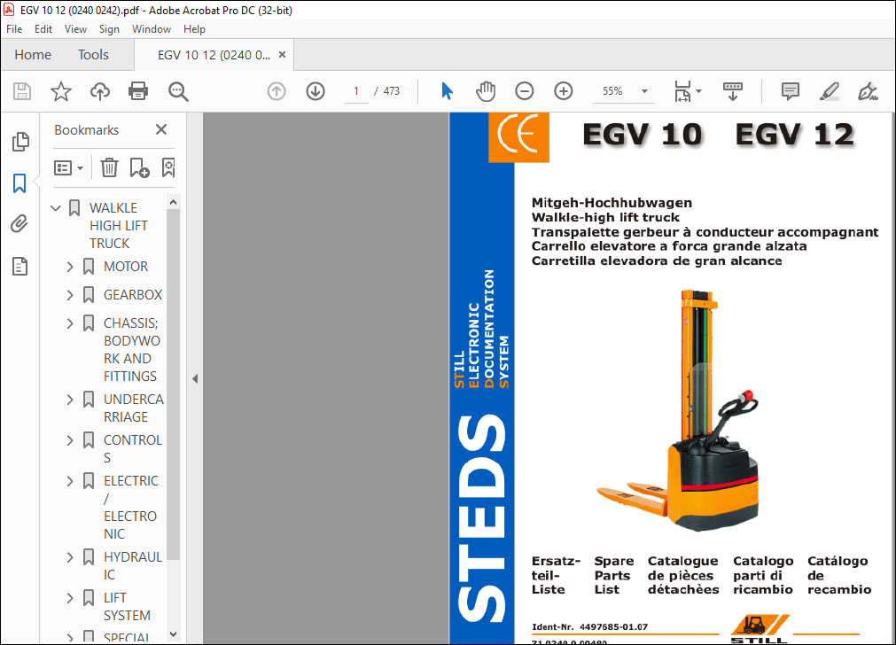This screenshot has width=896, height=645.
Task: Open the Page Thumbnails panel icon
Action: [x=19, y=141]
